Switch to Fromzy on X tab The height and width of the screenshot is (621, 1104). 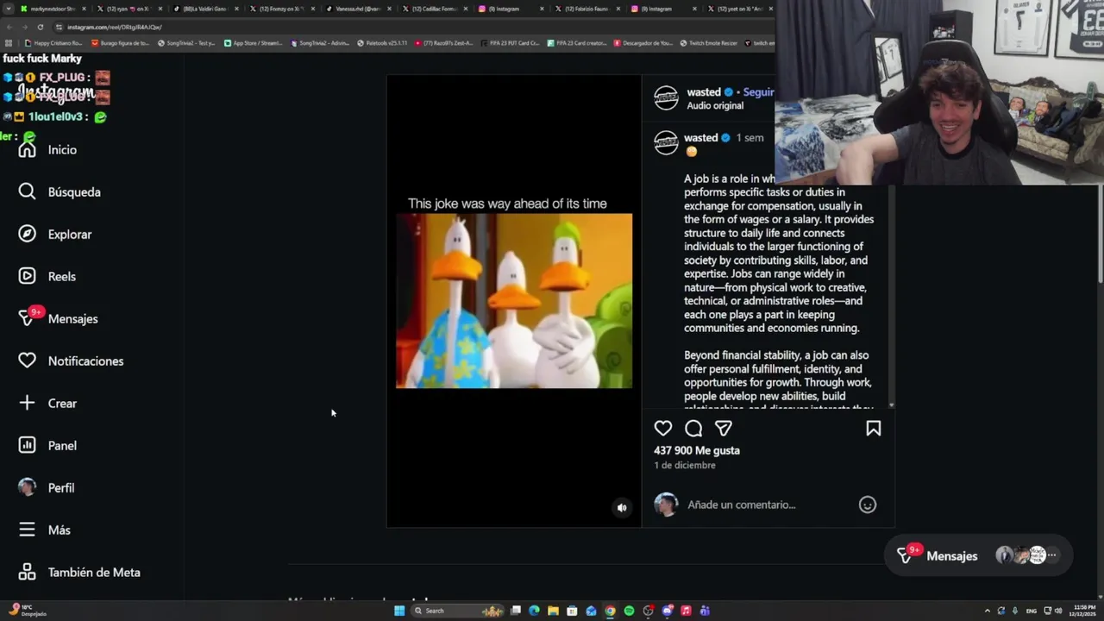pos(280,9)
